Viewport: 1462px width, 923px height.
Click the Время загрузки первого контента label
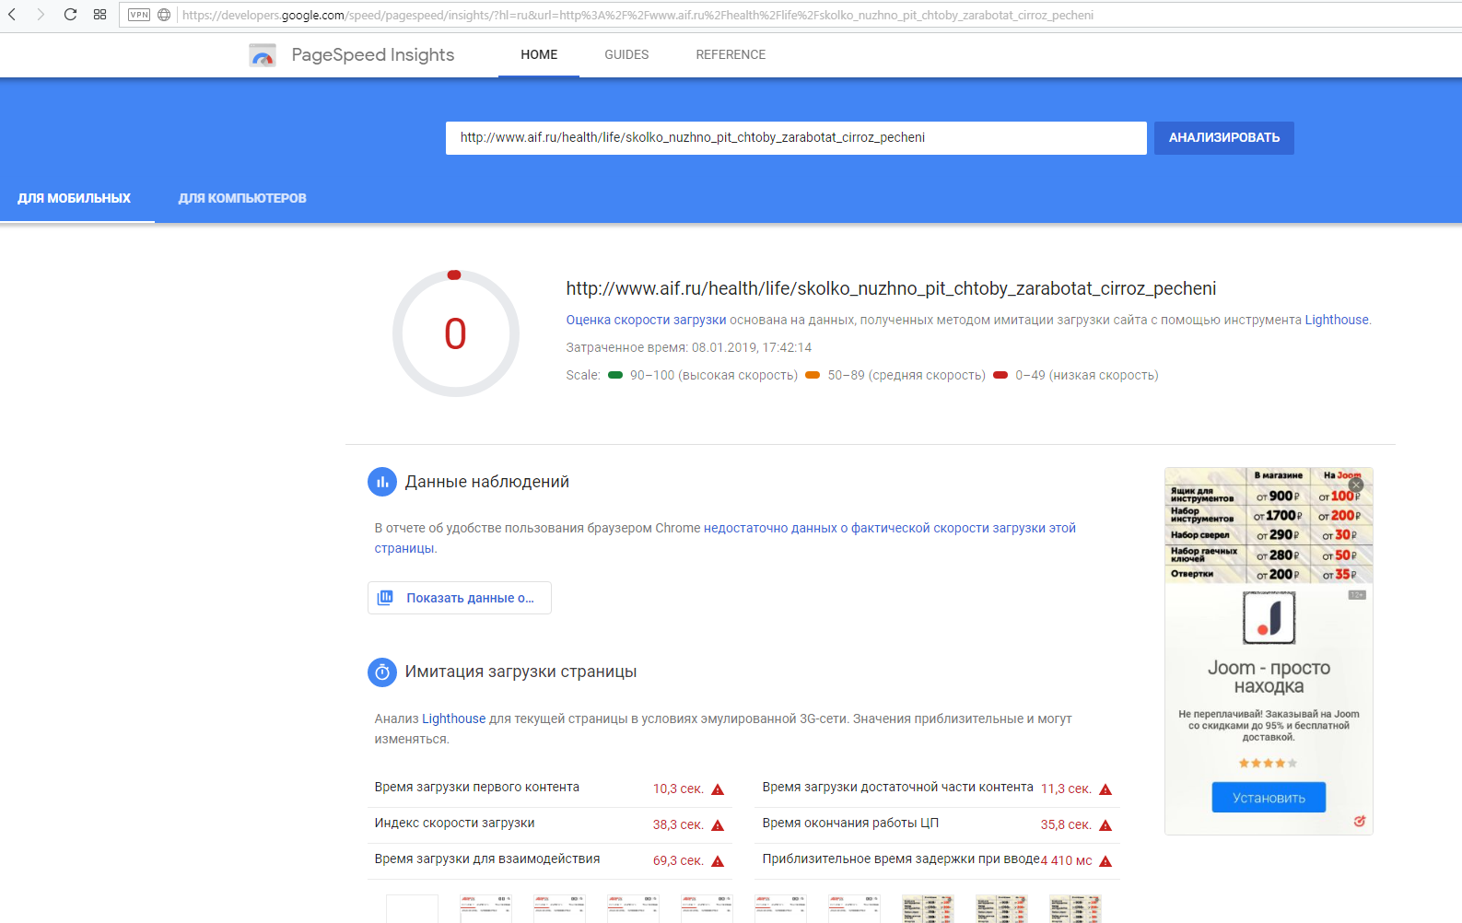pyautogui.click(x=477, y=788)
